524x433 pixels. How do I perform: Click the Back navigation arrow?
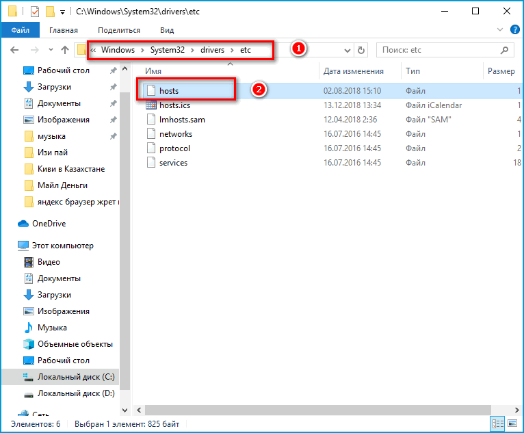point(14,50)
